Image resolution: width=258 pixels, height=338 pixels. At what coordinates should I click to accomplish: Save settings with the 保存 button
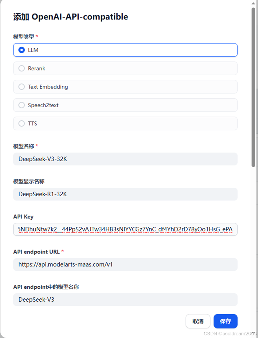[225, 321]
